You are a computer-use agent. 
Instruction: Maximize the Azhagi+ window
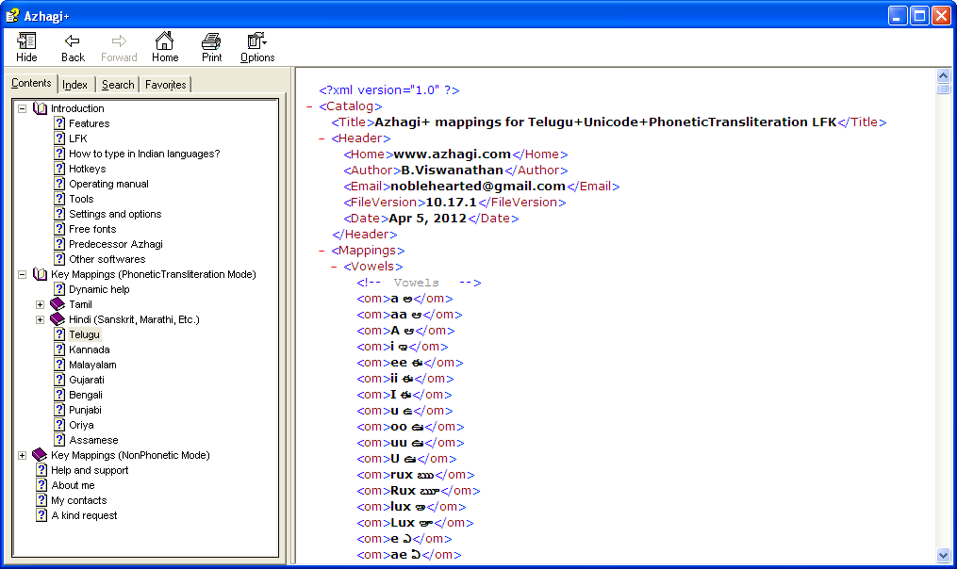pyautogui.click(x=918, y=16)
